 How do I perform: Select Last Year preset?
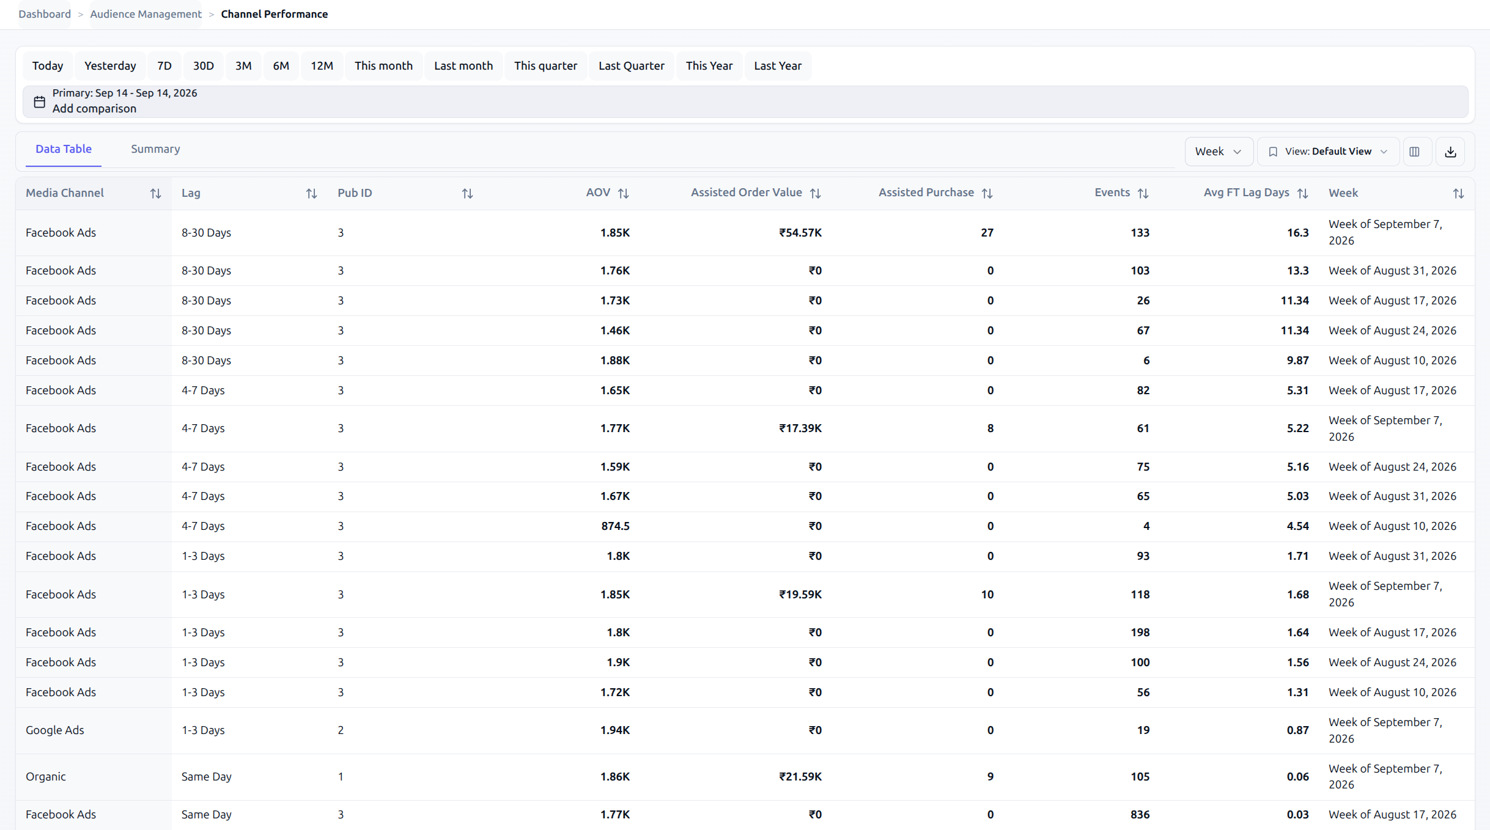[778, 66]
